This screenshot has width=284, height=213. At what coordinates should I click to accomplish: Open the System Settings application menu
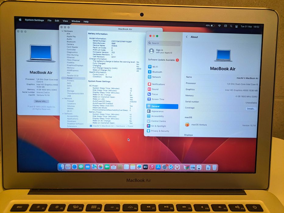click(x=34, y=20)
